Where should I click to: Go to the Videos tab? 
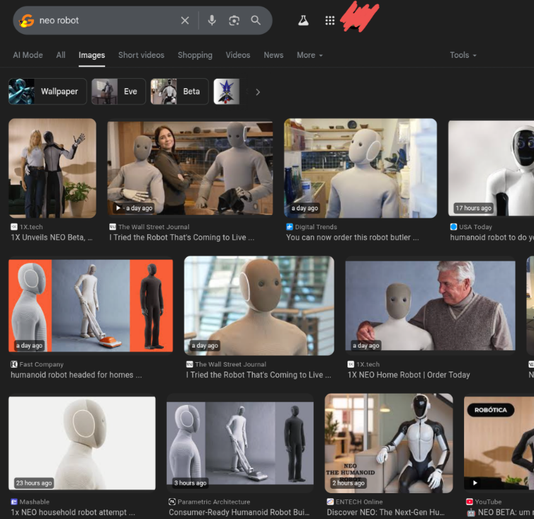click(x=237, y=55)
